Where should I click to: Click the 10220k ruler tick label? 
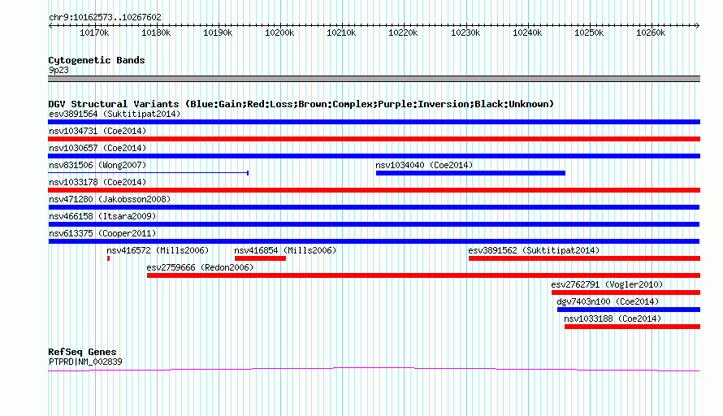pyautogui.click(x=403, y=32)
